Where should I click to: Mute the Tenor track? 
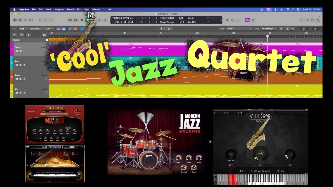click(x=17, y=51)
